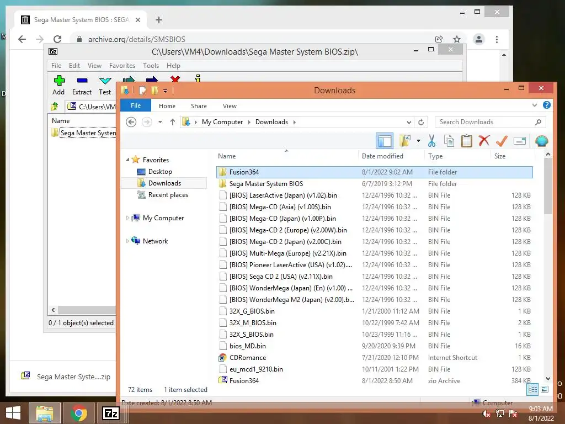Click Chrome reload button
This screenshot has height=424, width=565.
coord(57,39)
